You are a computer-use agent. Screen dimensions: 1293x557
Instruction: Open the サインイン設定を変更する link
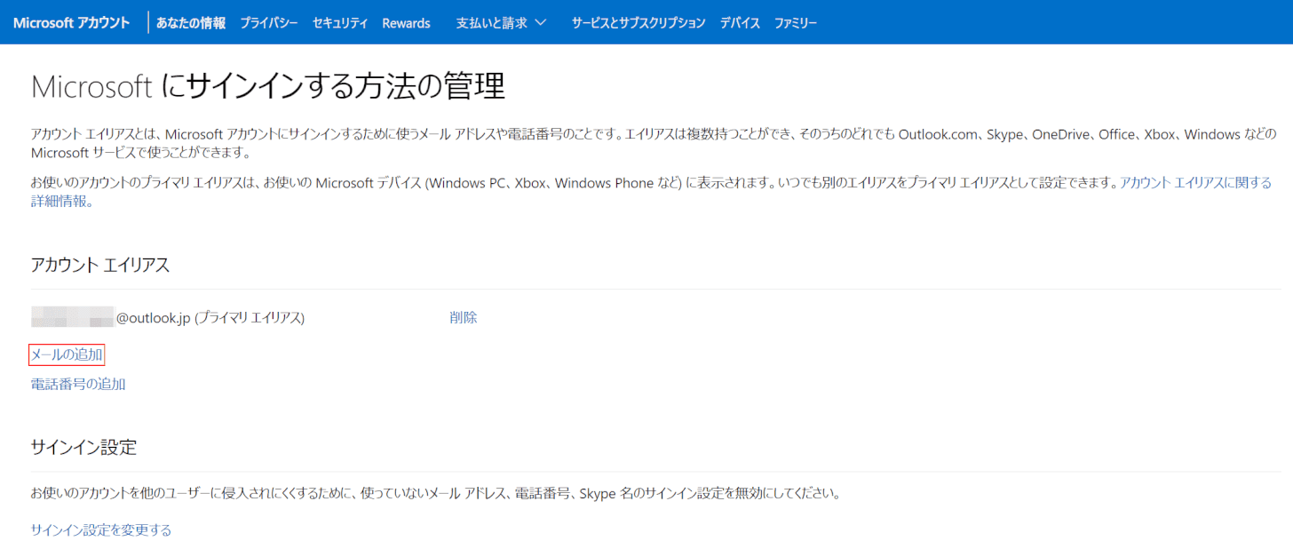coord(101,529)
